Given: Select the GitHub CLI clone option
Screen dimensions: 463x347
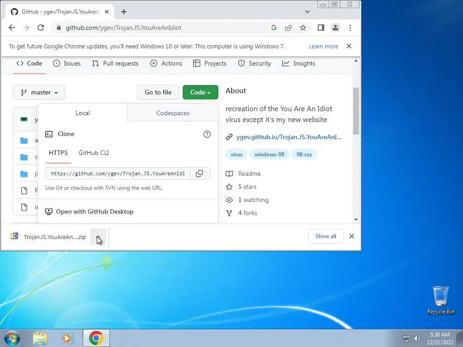Looking at the screenshot, I should pyautogui.click(x=94, y=153).
